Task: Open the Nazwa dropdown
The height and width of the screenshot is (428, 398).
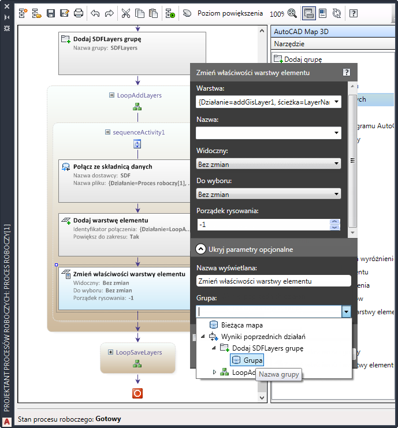Action: pyautogui.click(x=337, y=133)
